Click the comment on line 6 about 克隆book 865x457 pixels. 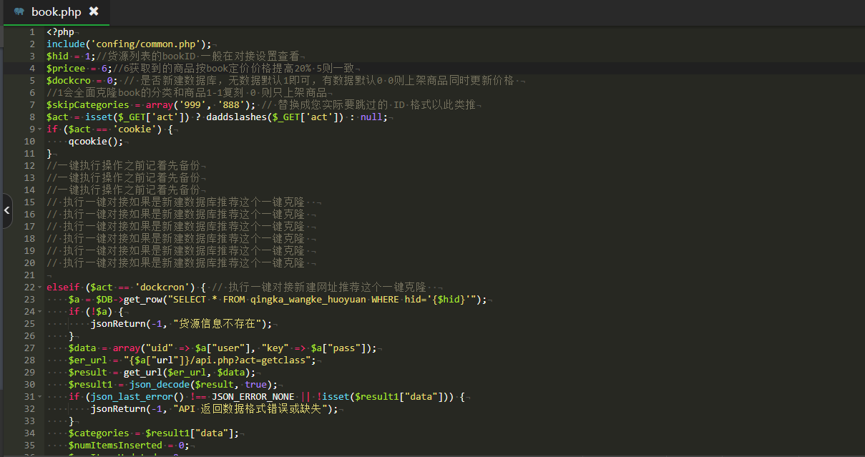click(186, 92)
